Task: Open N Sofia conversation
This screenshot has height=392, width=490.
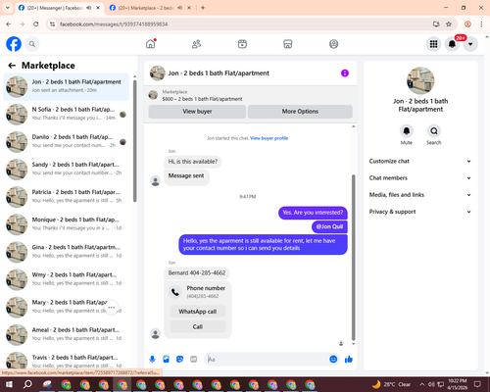Action: [x=66, y=114]
